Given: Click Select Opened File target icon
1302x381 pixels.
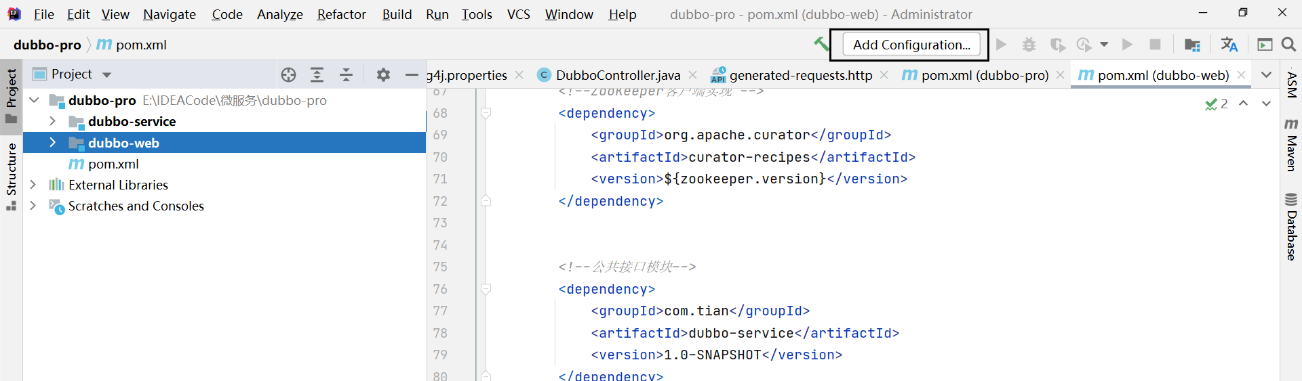Looking at the screenshot, I should click(288, 75).
